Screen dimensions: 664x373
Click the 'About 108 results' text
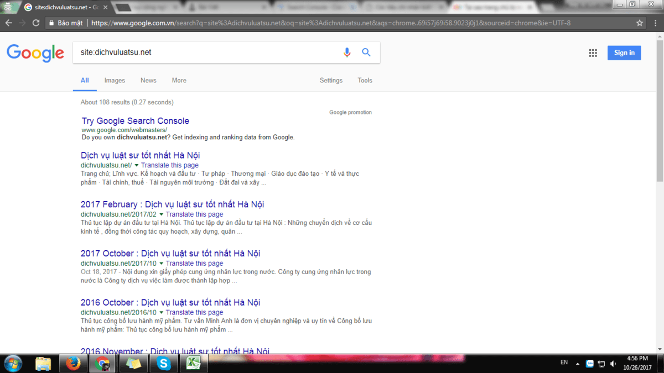click(105, 102)
